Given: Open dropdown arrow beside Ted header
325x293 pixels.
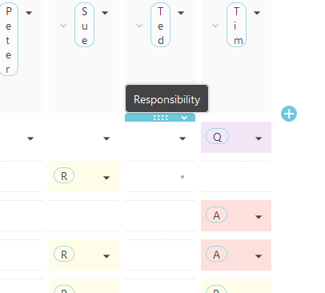Looking at the screenshot, I should (181, 13).
